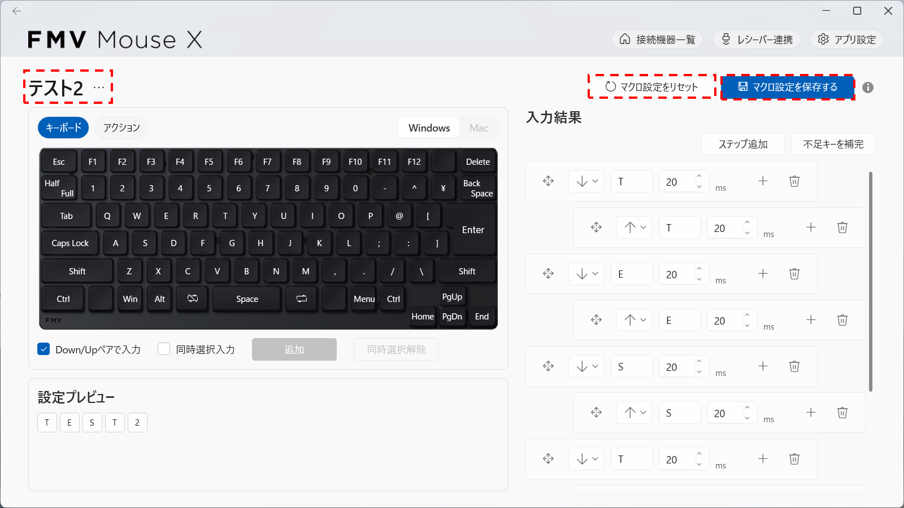Delete the last T key-down step
This screenshot has width=904, height=508.
(x=794, y=459)
